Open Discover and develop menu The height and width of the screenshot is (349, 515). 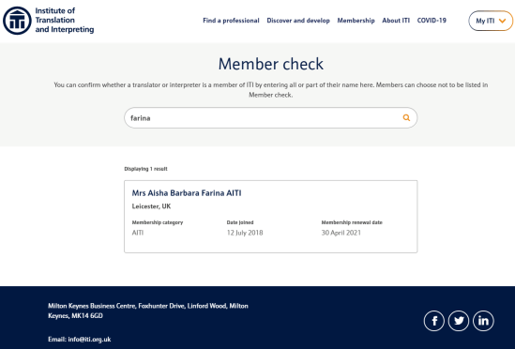point(298,21)
